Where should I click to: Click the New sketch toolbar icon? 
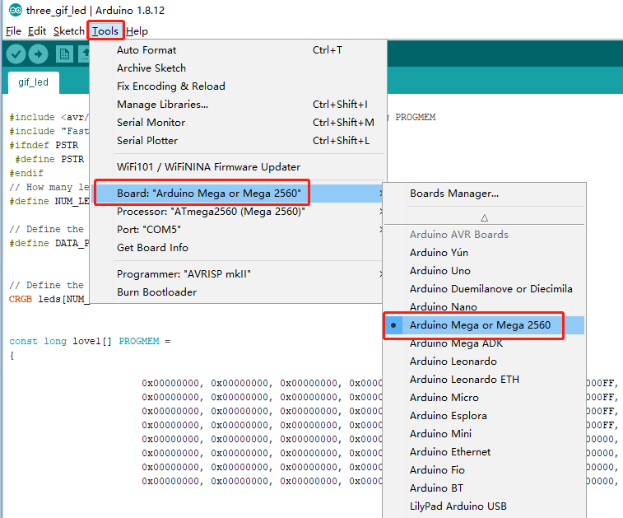click(64, 54)
